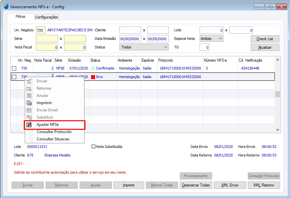
Task: Select the Filtros tab
Action: [20, 16]
